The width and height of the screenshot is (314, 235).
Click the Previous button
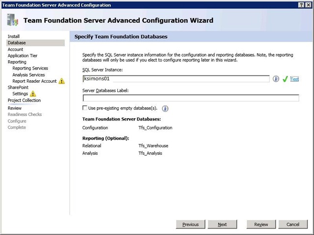coord(190,224)
